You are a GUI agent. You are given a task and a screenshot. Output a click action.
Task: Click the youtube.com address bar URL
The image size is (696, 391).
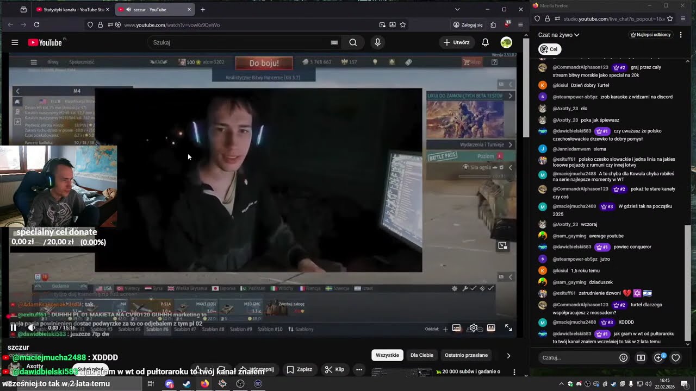point(172,24)
